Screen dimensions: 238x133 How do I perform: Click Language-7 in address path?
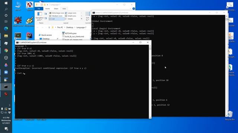81,27
